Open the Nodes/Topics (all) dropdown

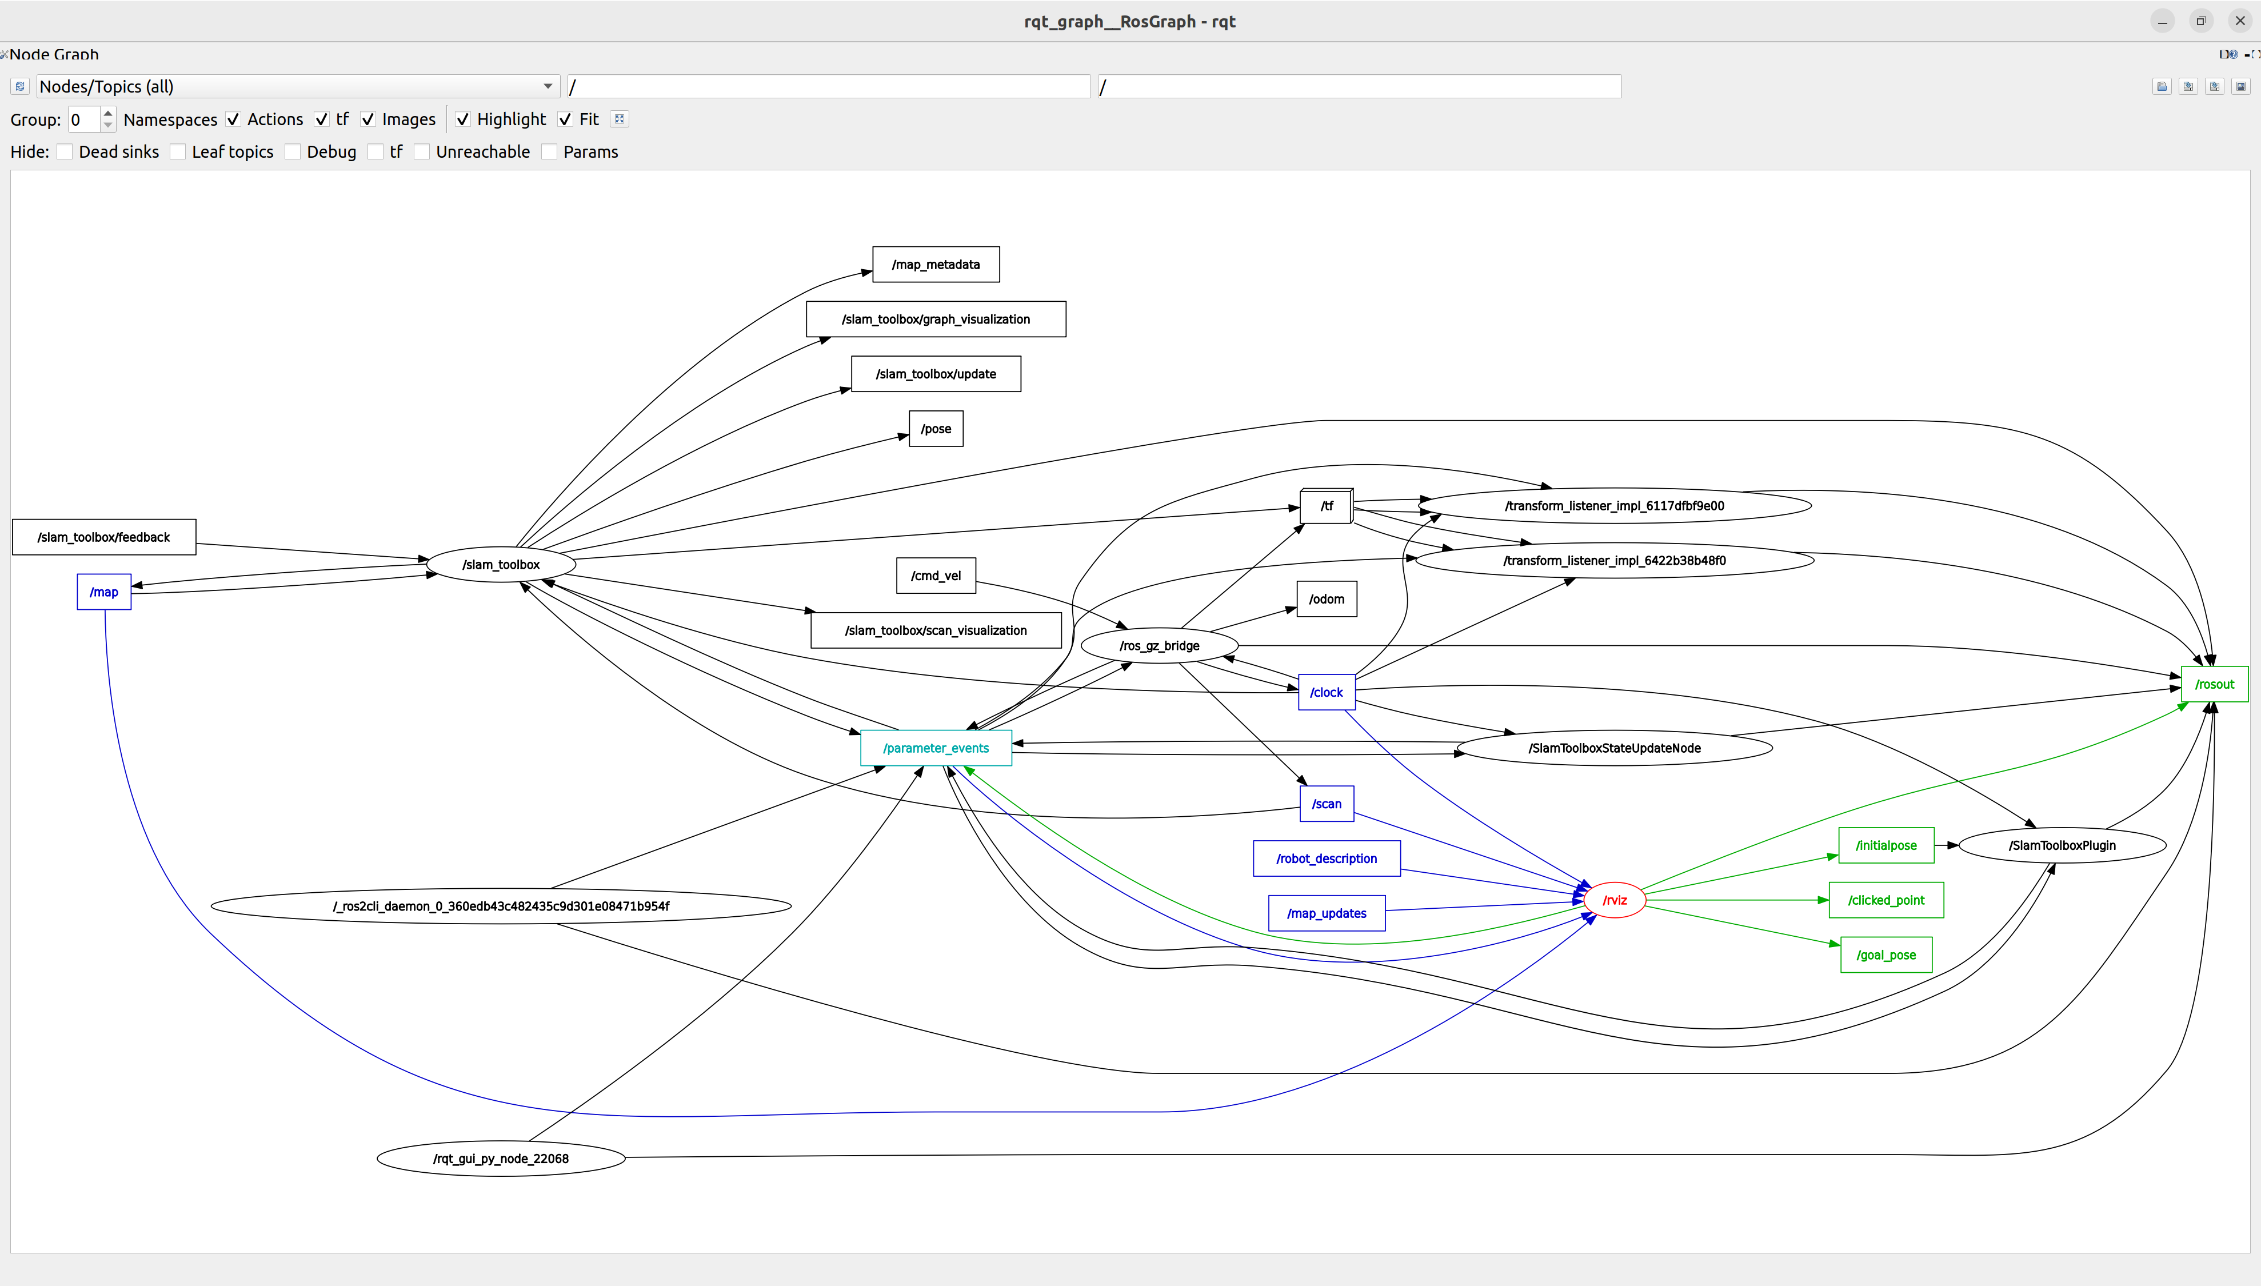click(298, 86)
